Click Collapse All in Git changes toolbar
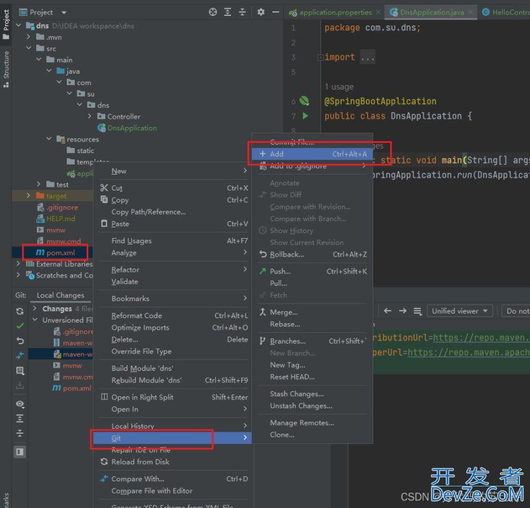530x508 pixels. 20,433
